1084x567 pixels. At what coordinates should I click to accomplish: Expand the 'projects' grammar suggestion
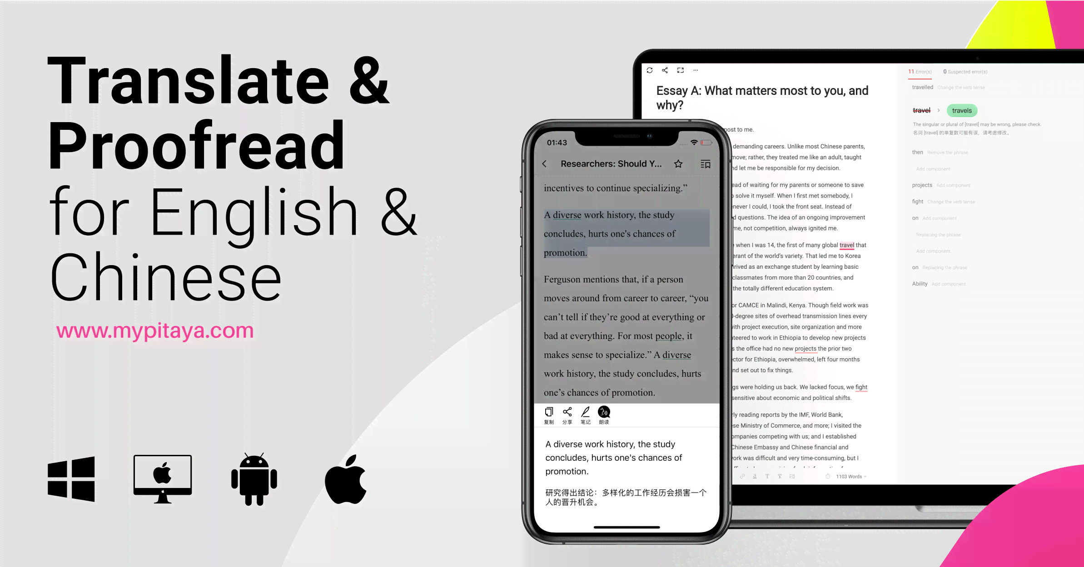coord(922,185)
